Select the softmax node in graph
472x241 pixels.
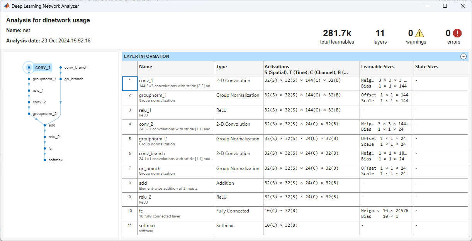(x=55, y=160)
